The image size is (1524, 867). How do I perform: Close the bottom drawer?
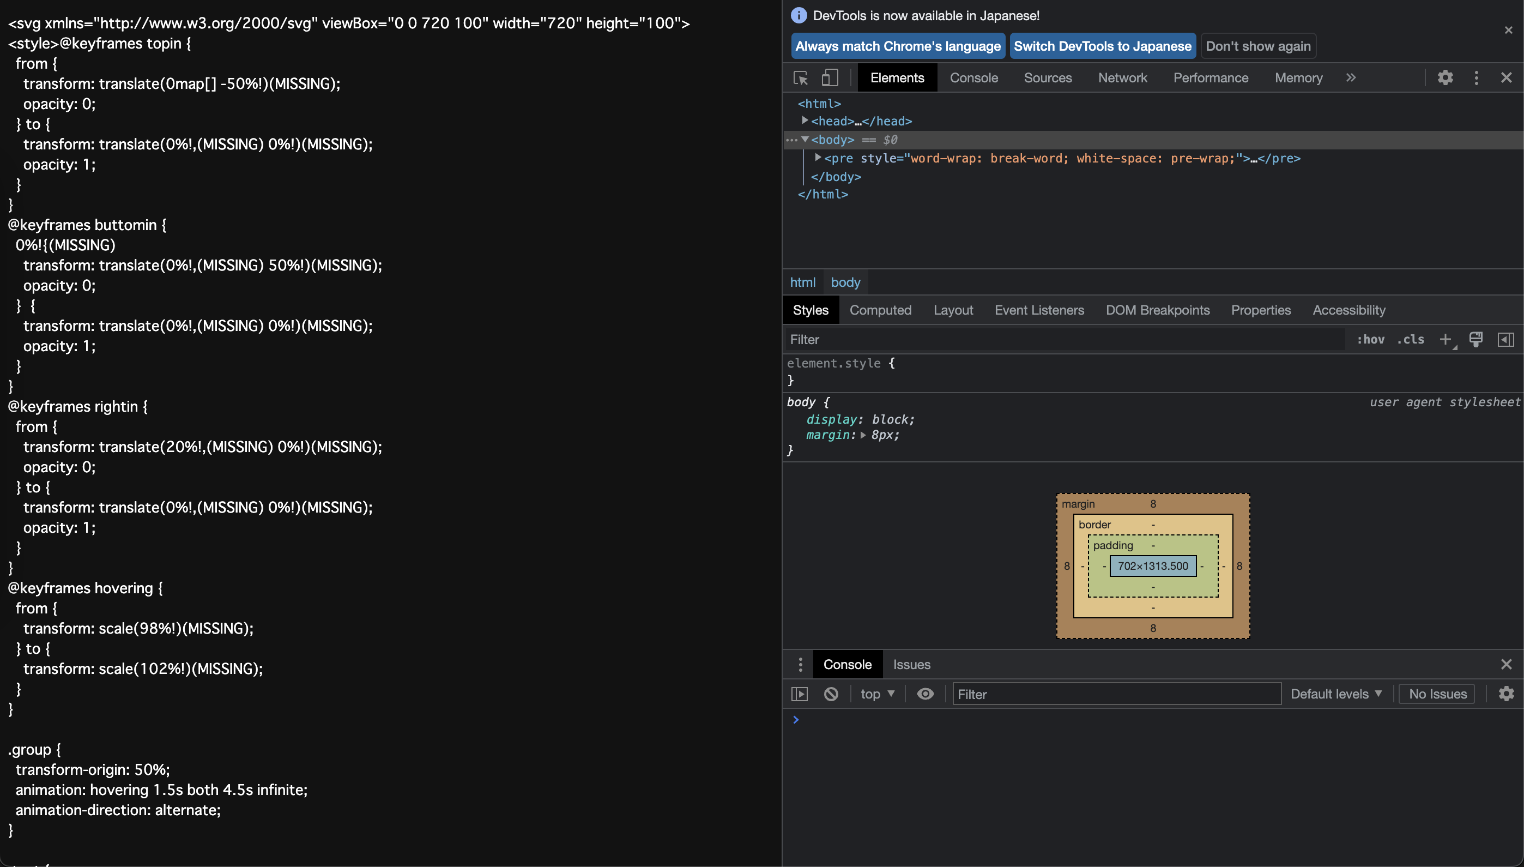pyautogui.click(x=1506, y=665)
